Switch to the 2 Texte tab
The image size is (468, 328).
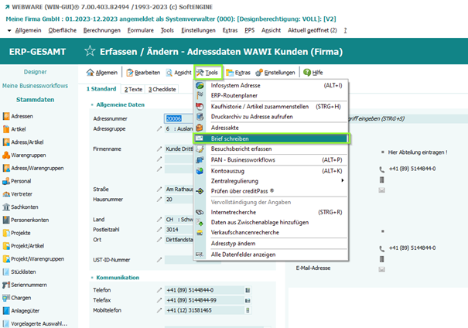pyautogui.click(x=135, y=90)
